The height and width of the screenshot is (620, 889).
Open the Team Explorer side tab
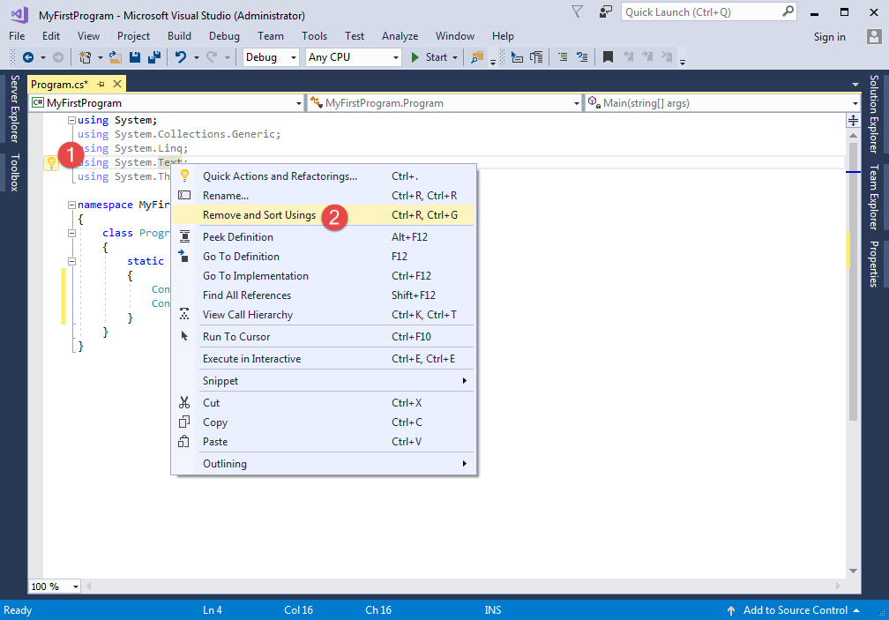coord(874,198)
